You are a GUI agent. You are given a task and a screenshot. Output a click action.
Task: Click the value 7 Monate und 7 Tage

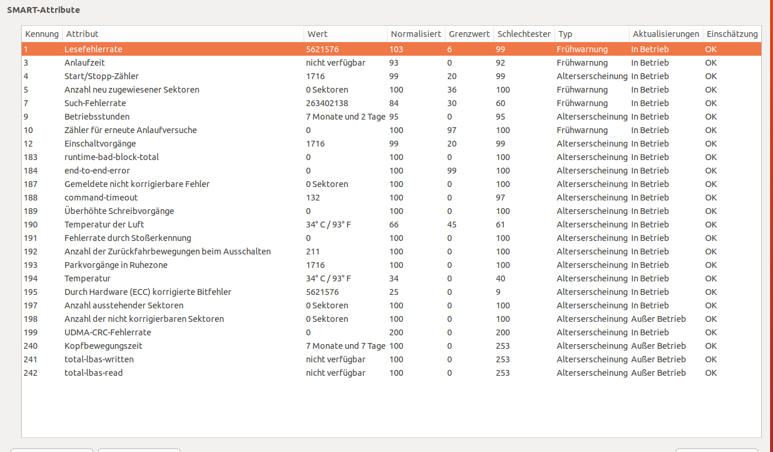point(346,346)
